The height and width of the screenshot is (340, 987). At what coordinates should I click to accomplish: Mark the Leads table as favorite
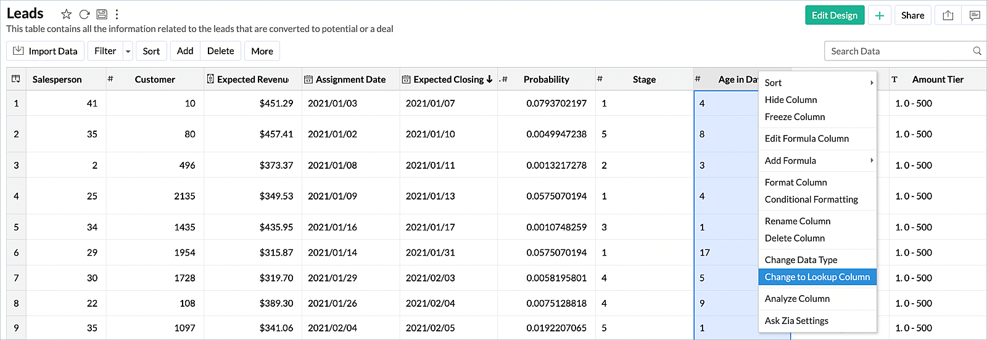click(67, 14)
